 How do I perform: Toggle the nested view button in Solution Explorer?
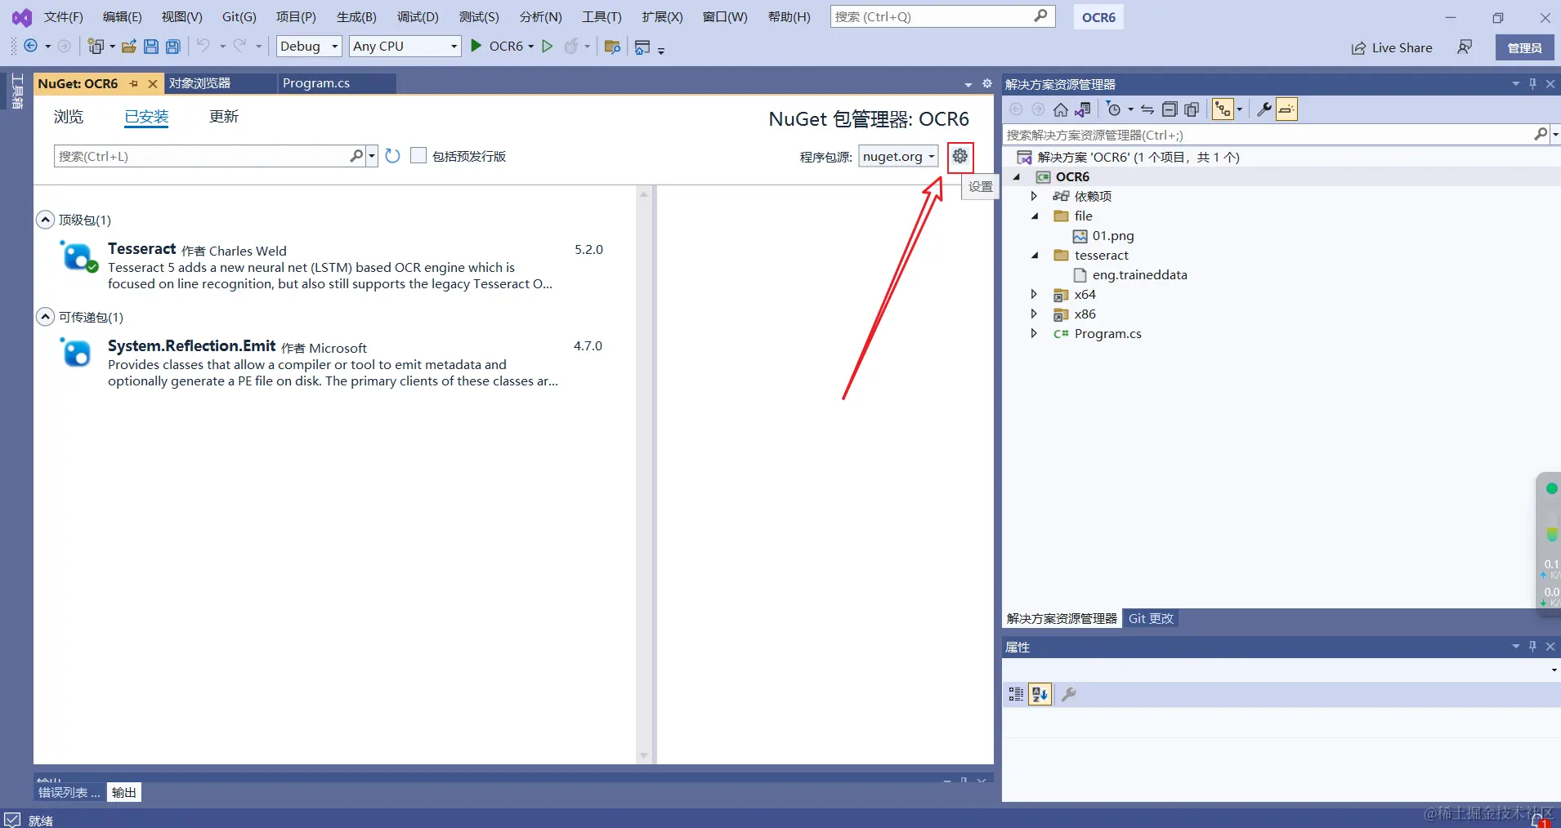pos(1223,109)
